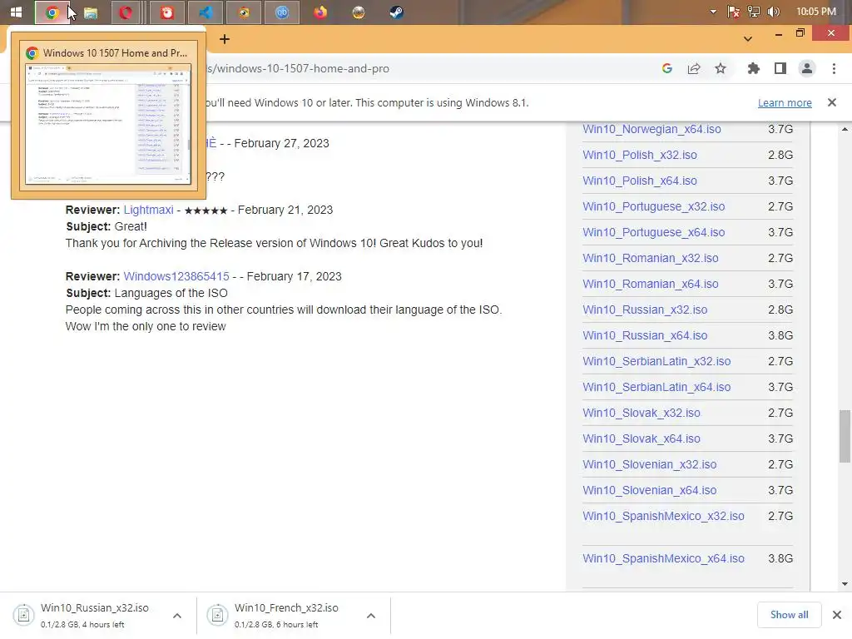Click Learn more in the infobar

(x=785, y=102)
